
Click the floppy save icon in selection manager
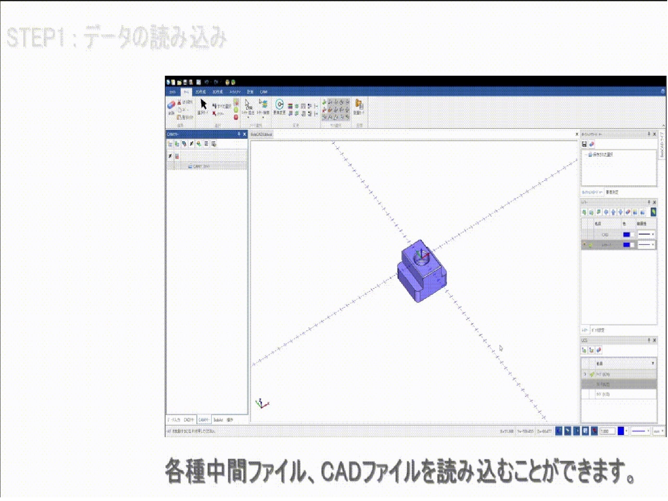point(584,144)
